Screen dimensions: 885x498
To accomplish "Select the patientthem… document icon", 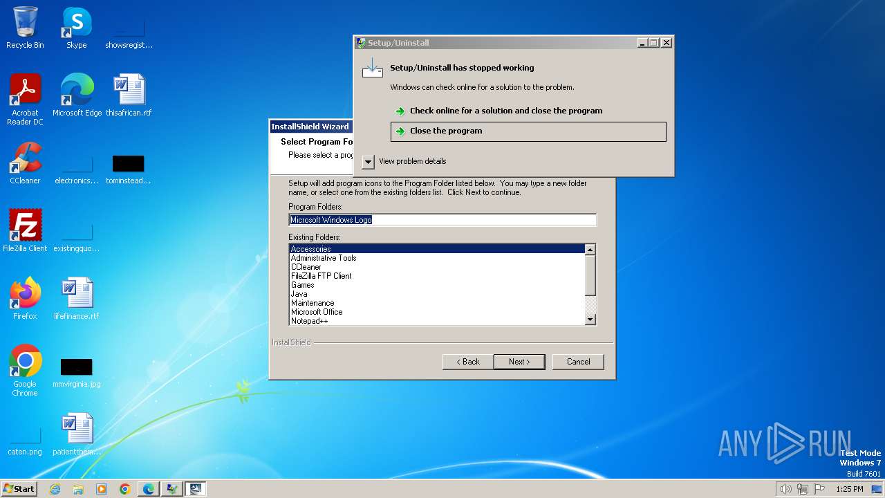I will click(x=77, y=434).
